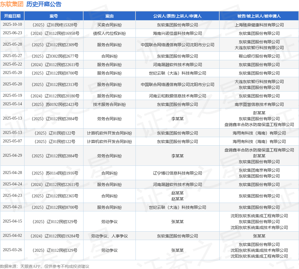The width and height of the screenshot is (299, 269).
Task: Select date cell 2025-06-23
Action: [12, 33]
